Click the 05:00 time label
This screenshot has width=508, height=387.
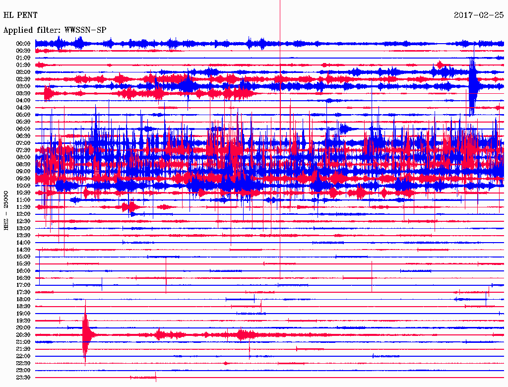point(23,115)
